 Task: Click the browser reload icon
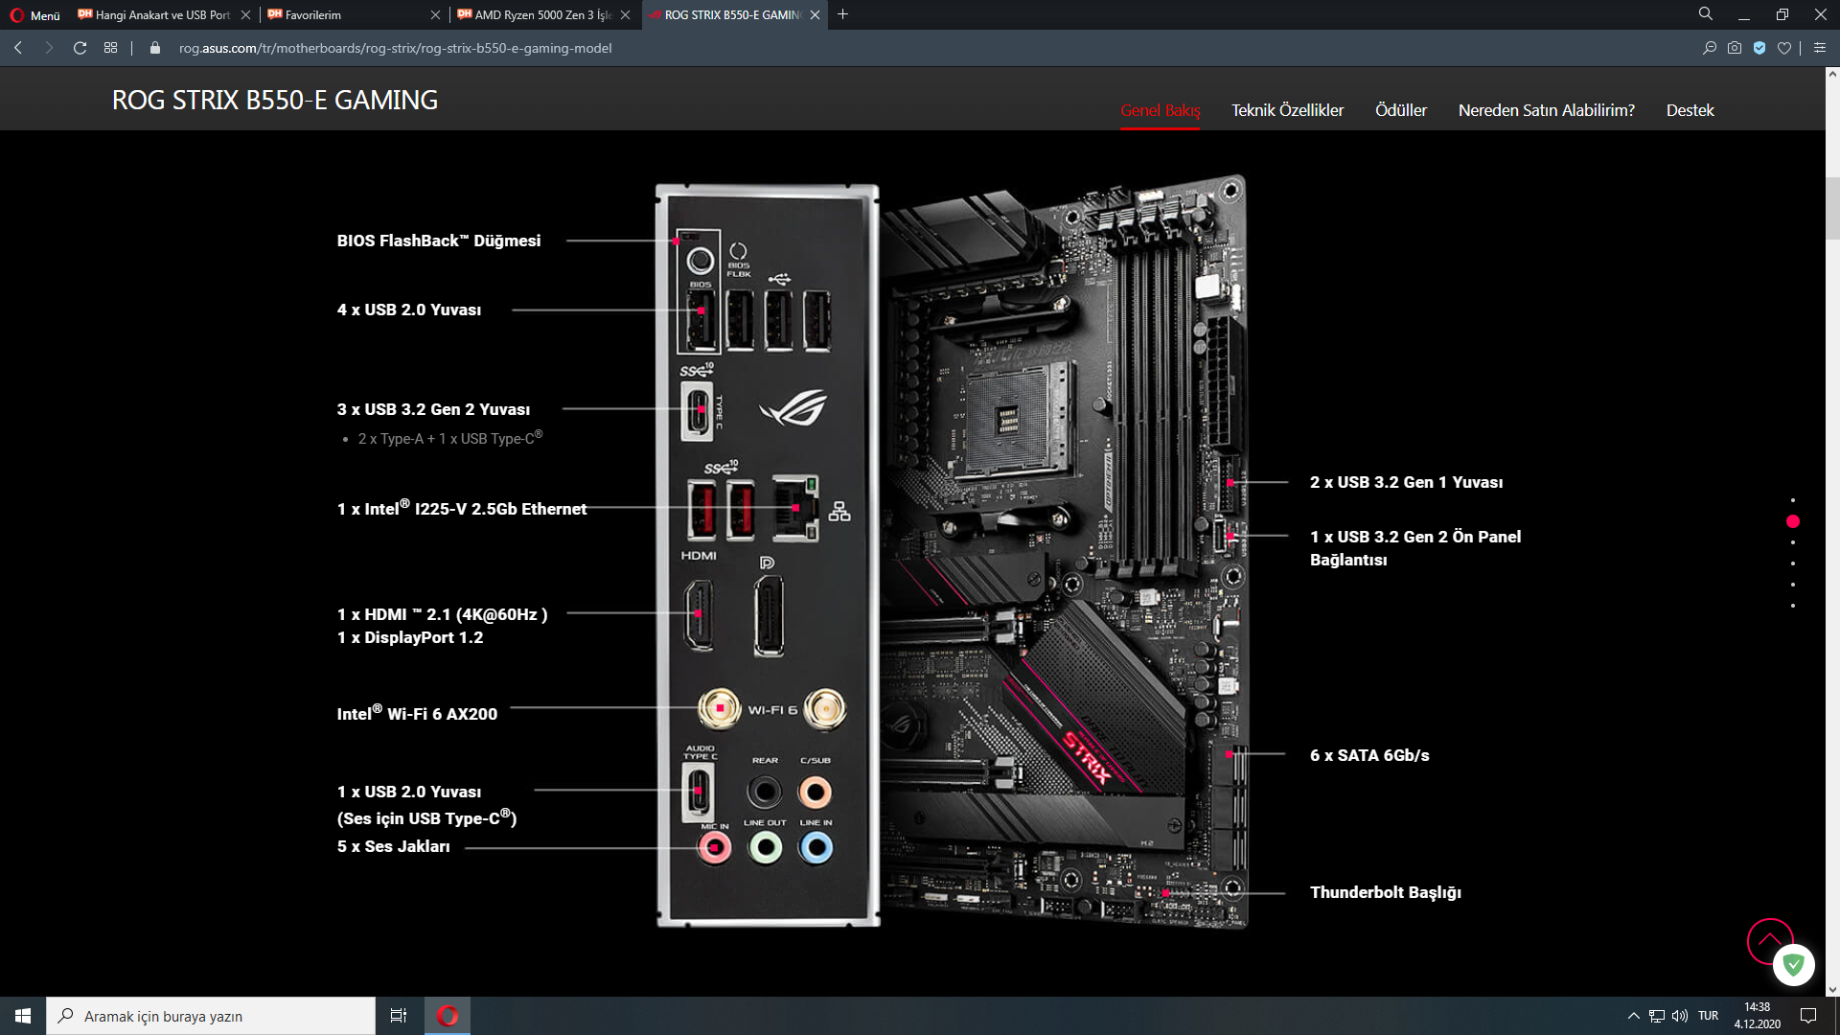coord(80,48)
